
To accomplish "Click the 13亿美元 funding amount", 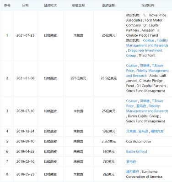I will (109, 131).
